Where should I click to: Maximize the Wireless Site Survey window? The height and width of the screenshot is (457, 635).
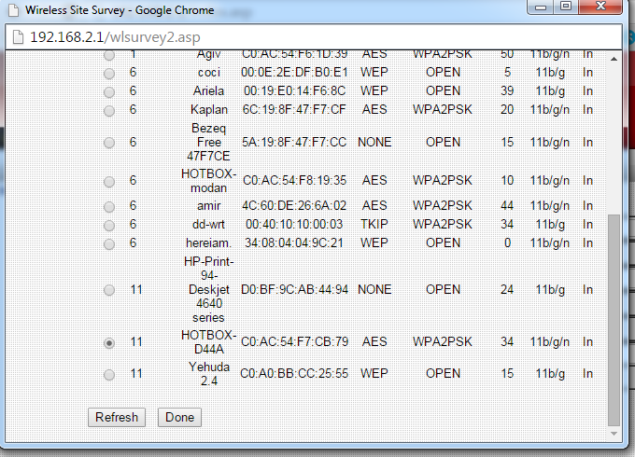click(x=566, y=7)
